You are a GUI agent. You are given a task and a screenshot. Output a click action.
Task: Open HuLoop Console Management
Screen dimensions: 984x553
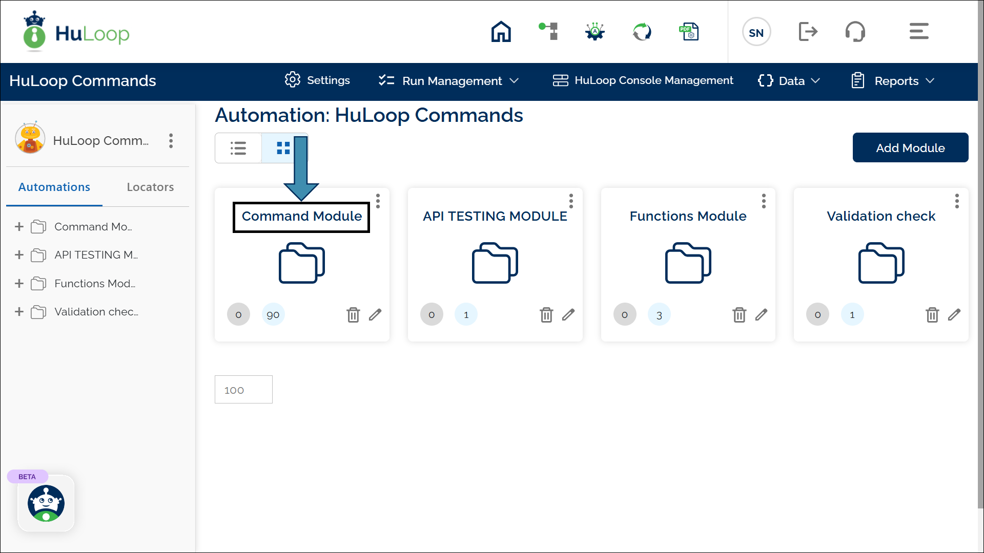(x=643, y=80)
